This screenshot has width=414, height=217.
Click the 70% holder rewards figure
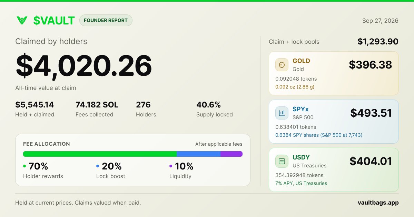click(x=38, y=166)
